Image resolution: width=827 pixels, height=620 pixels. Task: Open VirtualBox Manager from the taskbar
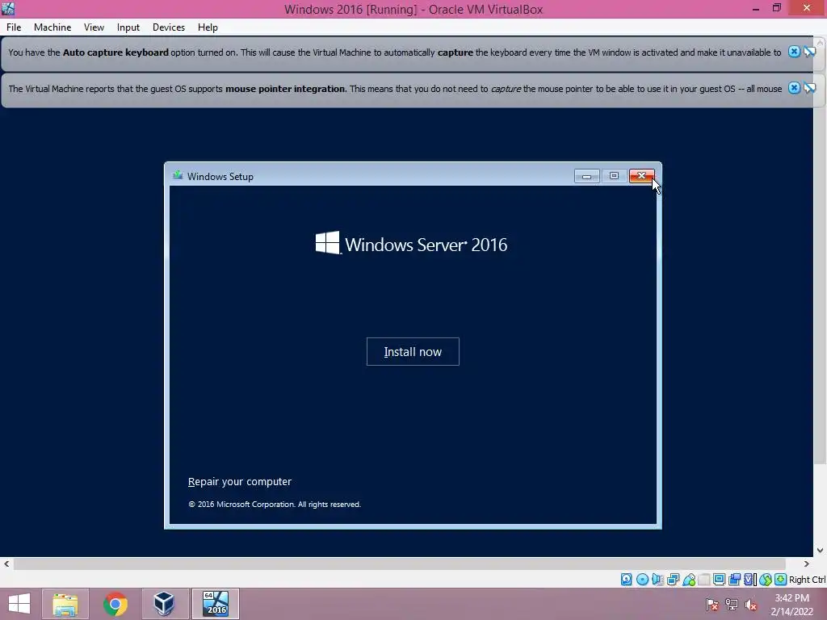(165, 604)
